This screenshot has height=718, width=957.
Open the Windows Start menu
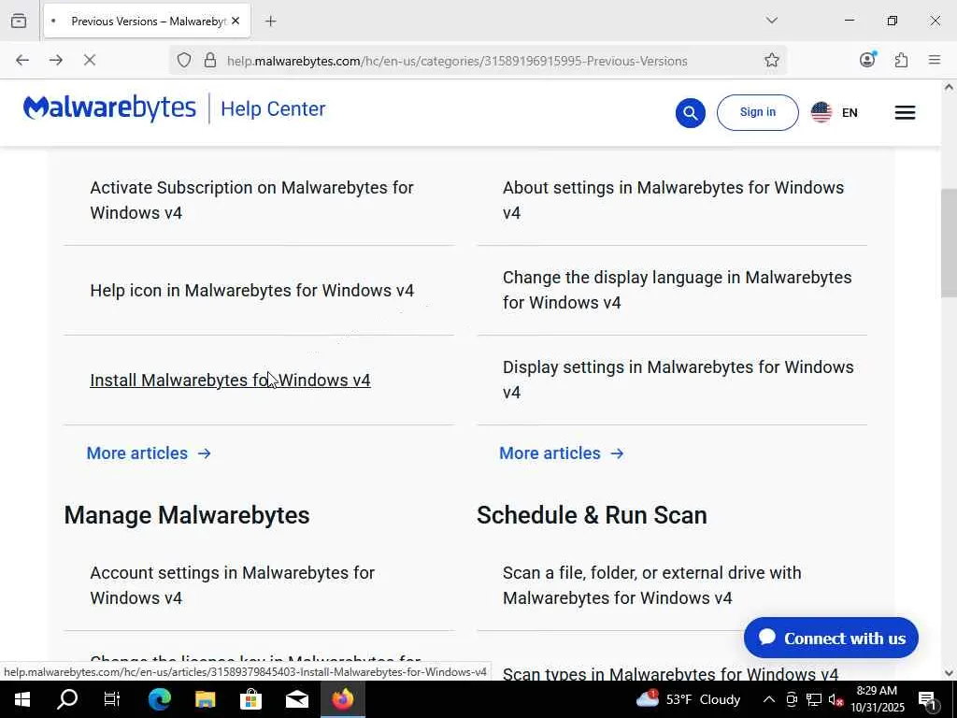(22, 699)
